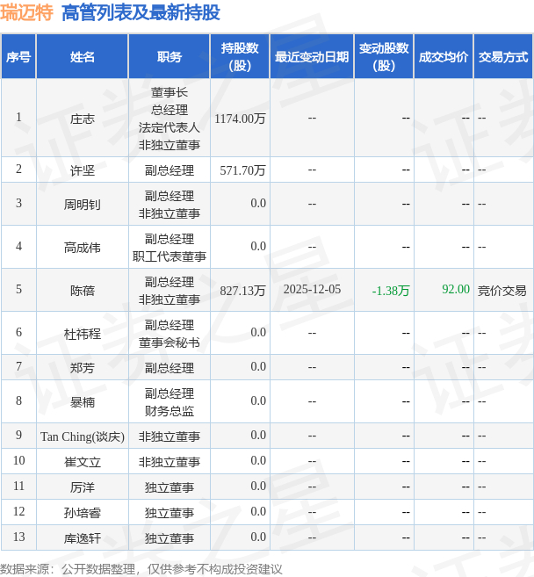
Task: Select the name 厉洋
Action: point(83,487)
